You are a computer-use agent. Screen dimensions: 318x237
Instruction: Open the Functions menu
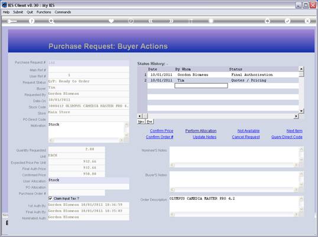pyautogui.click(x=44, y=12)
